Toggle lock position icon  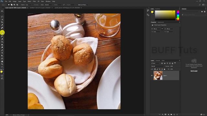click(x=160, y=69)
